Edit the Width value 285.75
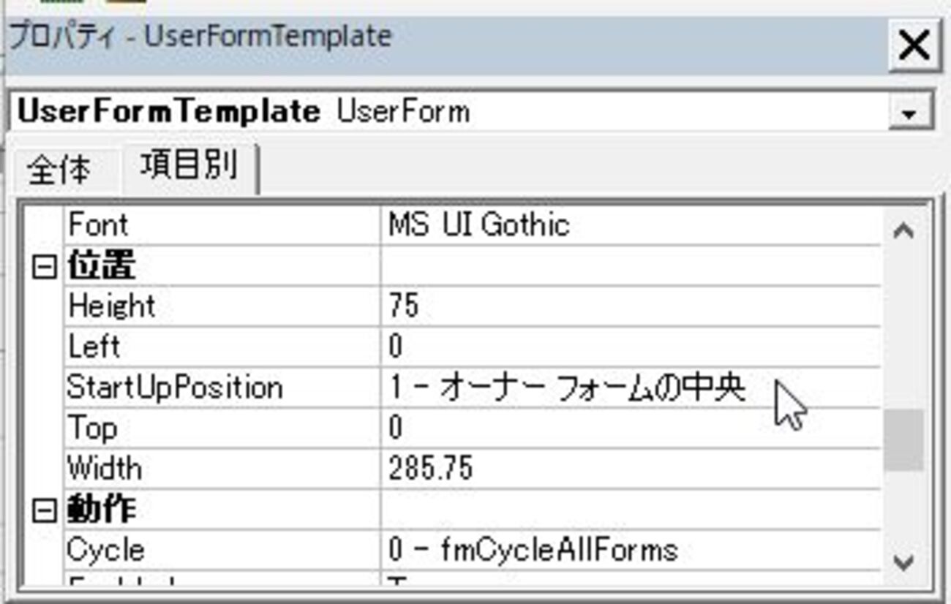Viewport: 951px width, 604px height. coord(629,469)
